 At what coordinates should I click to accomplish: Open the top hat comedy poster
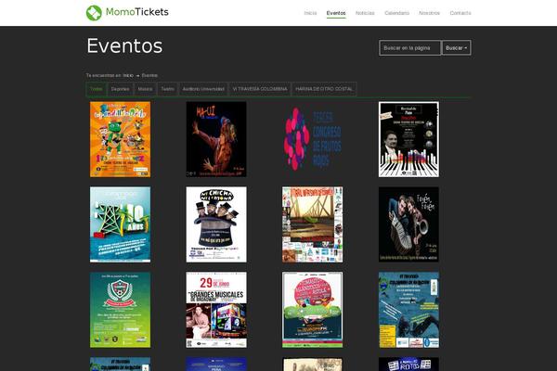pyautogui.click(x=216, y=224)
